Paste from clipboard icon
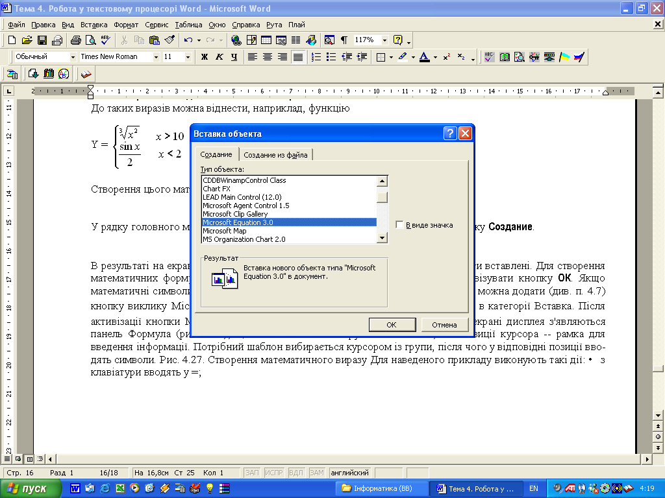665x498 pixels. 155,40
